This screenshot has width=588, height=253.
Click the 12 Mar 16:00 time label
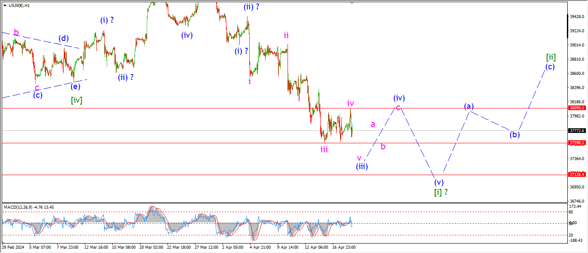click(x=96, y=247)
